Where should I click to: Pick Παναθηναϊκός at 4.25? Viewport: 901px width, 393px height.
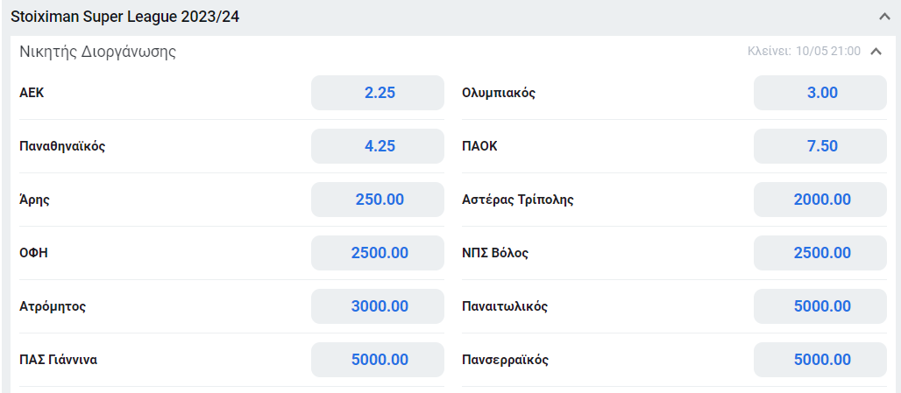click(378, 146)
